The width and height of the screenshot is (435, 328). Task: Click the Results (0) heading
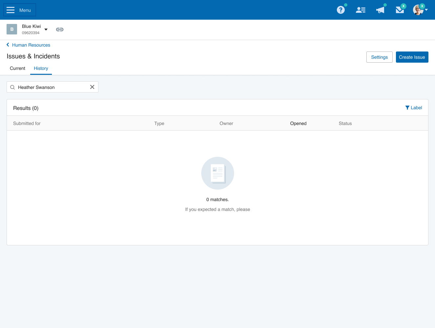point(26,108)
